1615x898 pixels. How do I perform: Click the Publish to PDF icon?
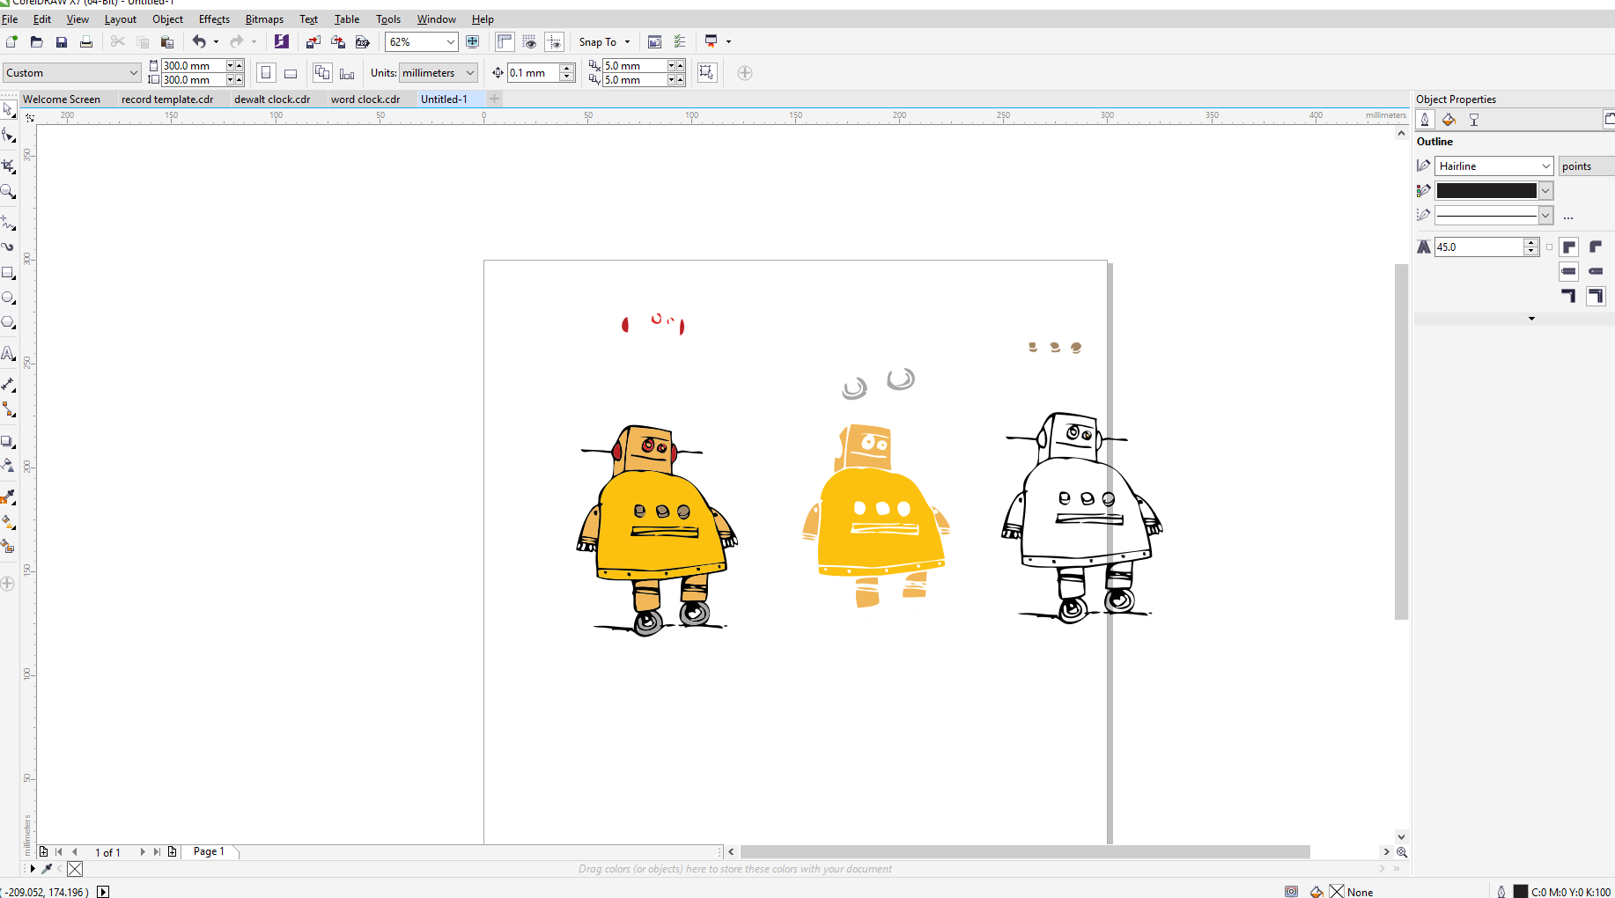point(363,41)
